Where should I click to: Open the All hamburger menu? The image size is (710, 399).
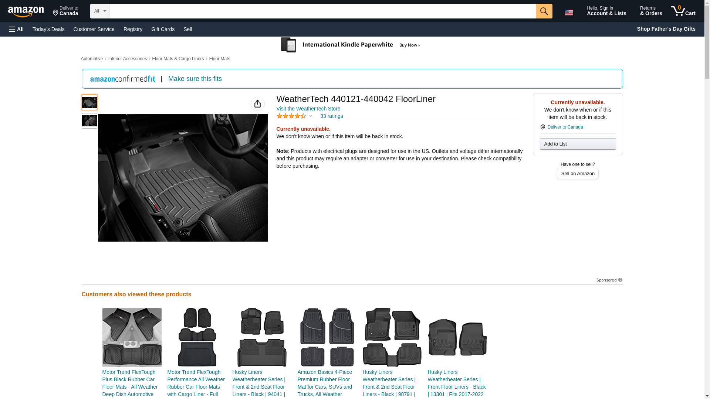(16, 29)
